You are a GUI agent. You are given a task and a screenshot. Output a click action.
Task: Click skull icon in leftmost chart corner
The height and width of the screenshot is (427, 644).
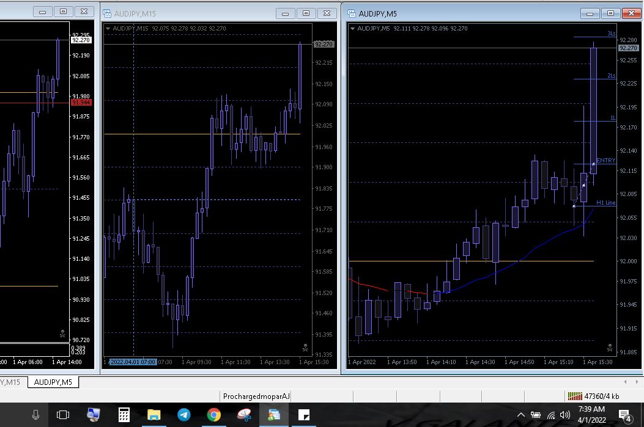[x=62, y=334]
